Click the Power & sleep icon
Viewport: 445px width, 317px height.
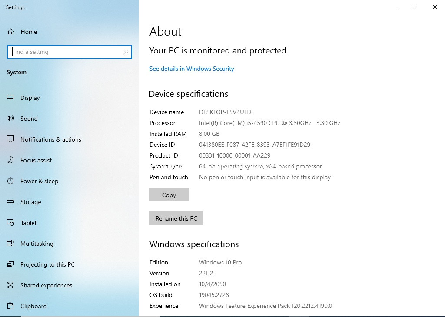tap(11, 181)
